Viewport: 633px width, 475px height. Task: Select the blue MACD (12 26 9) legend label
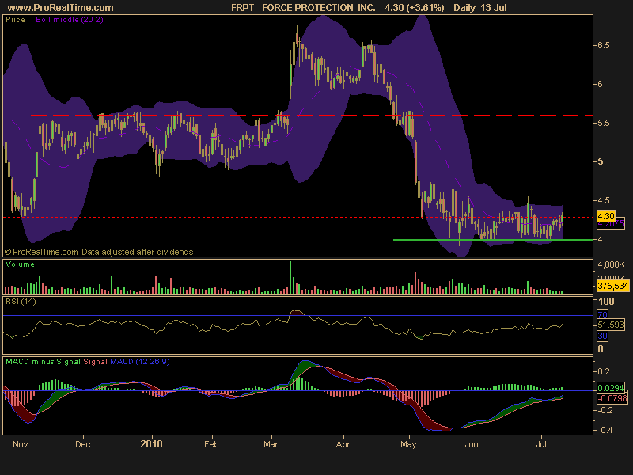coord(140,362)
